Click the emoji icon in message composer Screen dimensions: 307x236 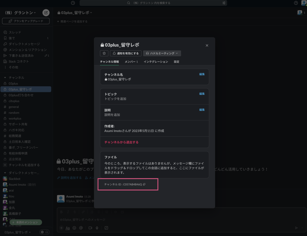point(74,228)
